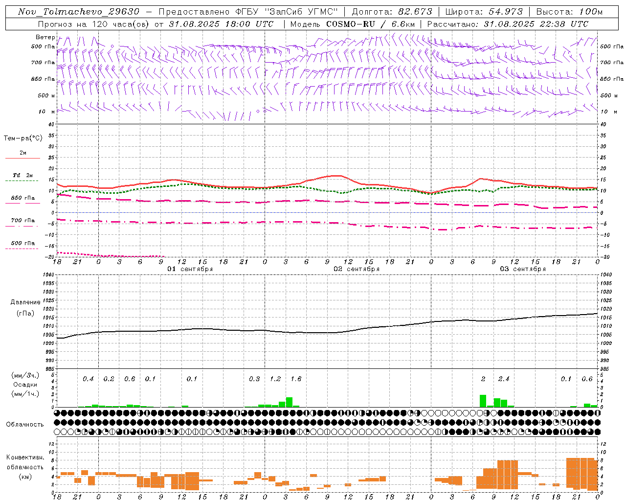Click the (км) unit under convective cloudiness
The image size is (626, 501).
tap(25, 476)
